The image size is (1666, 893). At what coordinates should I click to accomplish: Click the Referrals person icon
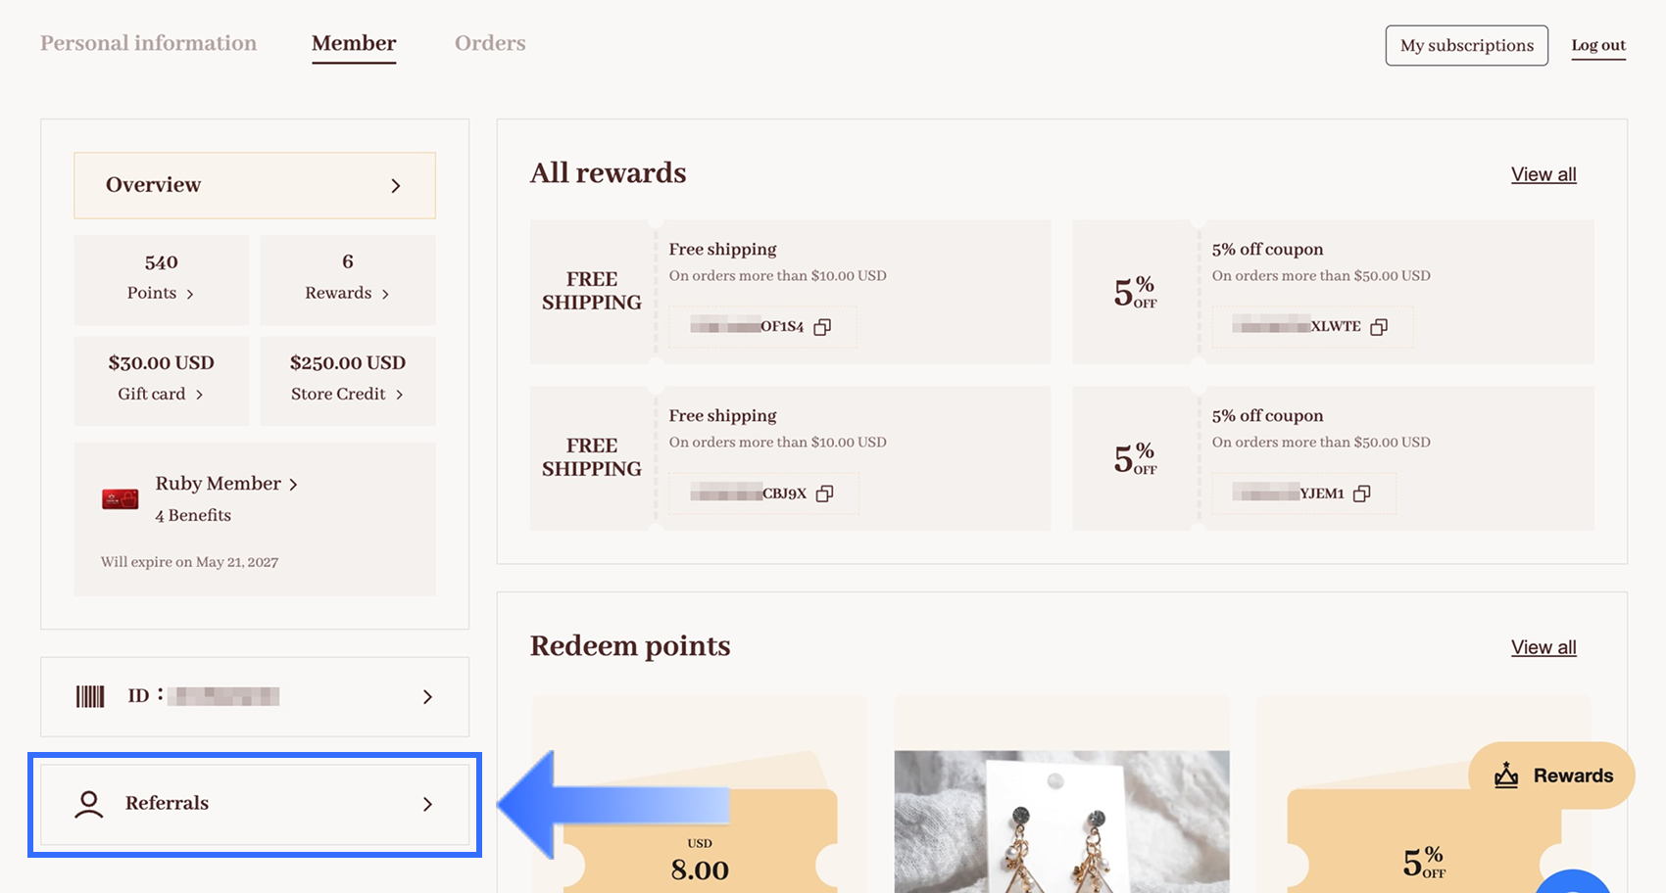(x=89, y=804)
